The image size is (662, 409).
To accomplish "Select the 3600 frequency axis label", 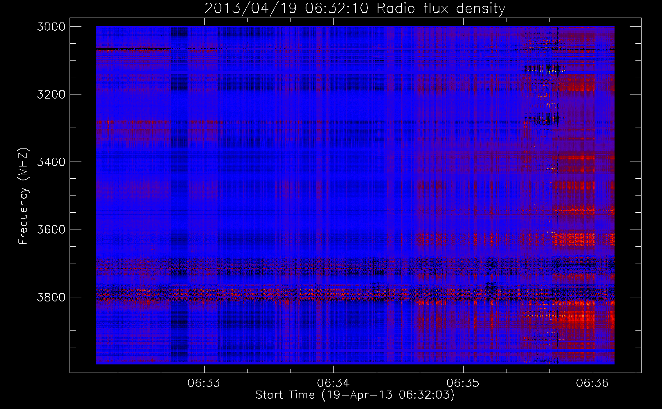I will pyautogui.click(x=51, y=229).
